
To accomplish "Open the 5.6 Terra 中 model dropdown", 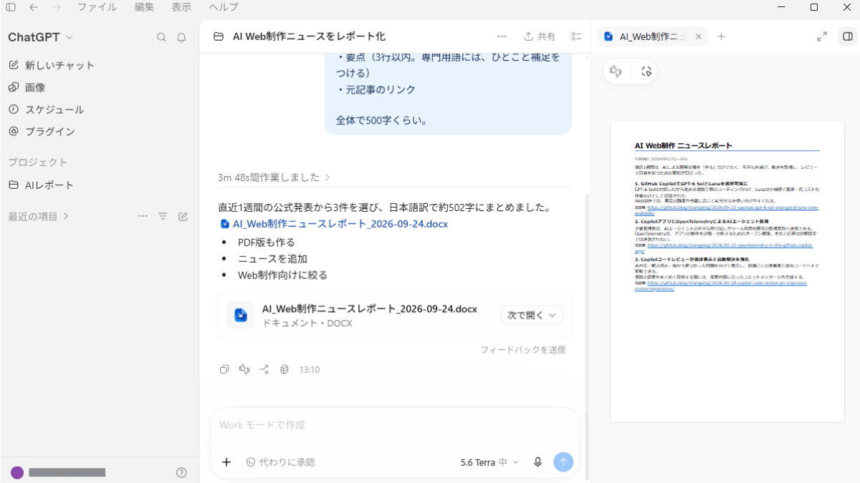I will pos(489,462).
